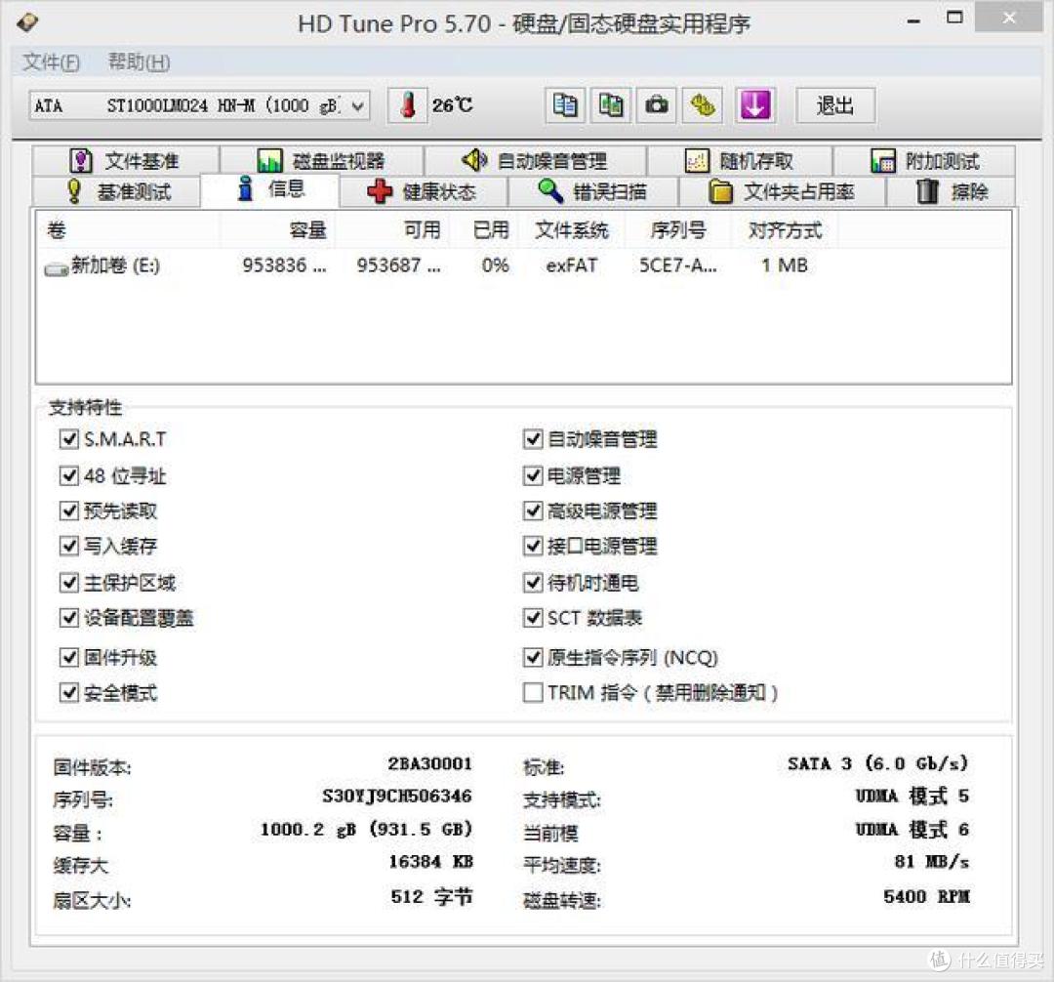Open the 帮助(H) menu
The height and width of the screenshot is (982, 1054).
[140, 62]
